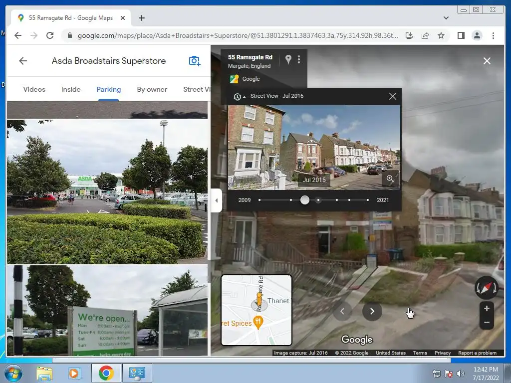Reload the Google Maps page
This screenshot has height=383, width=511.
click(50, 35)
